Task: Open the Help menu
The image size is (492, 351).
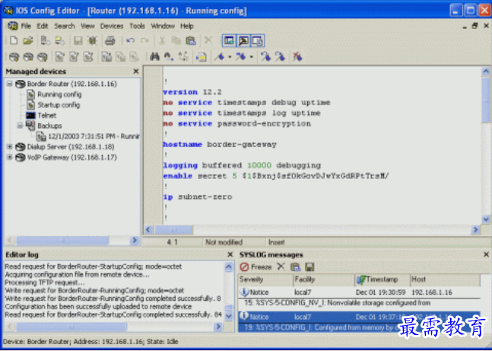Action: [x=187, y=26]
